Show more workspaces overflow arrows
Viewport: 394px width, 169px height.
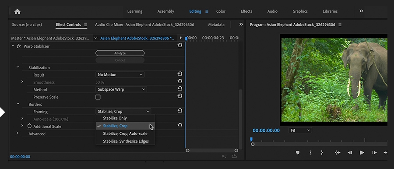point(361,11)
